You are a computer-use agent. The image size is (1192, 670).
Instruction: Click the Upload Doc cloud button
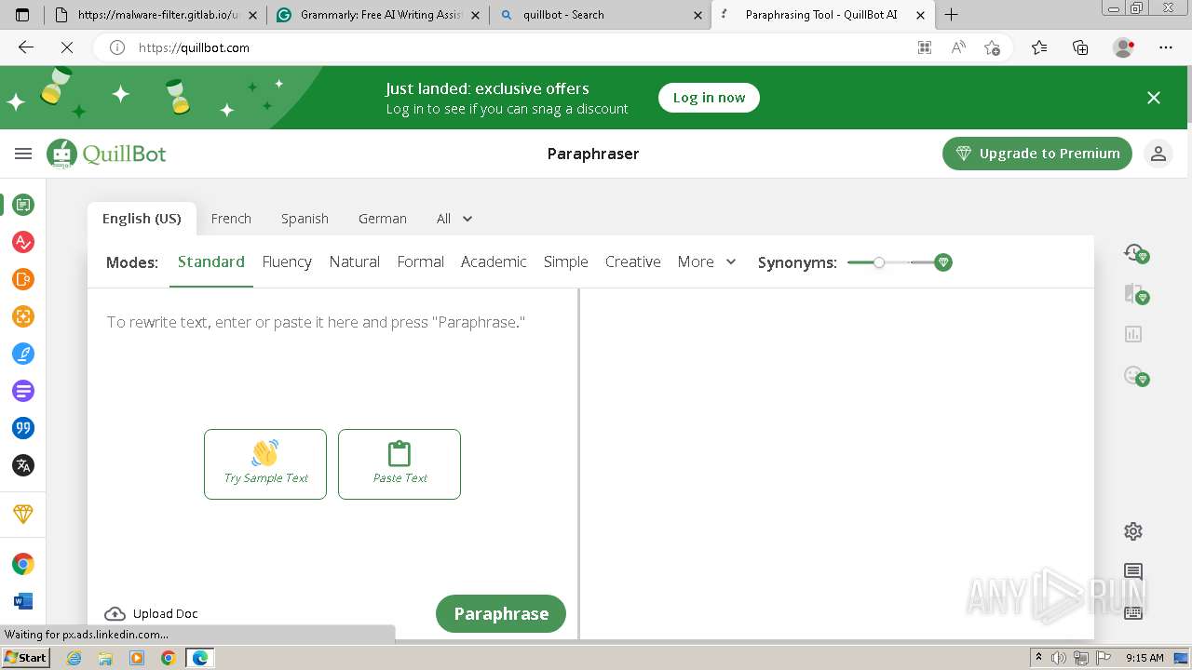[x=152, y=613]
